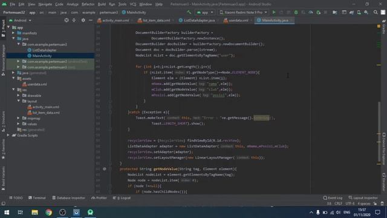387x218 pixels.
Task: Click the yellow warning stripe mark near the for loop
Action: (x=379, y=65)
